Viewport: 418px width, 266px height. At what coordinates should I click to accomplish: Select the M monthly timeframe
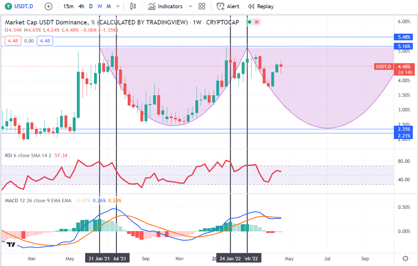109,6
